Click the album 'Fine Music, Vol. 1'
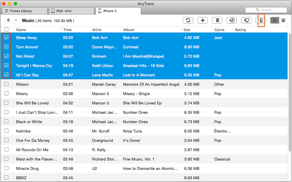The image size is (292, 182). point(138,159)
